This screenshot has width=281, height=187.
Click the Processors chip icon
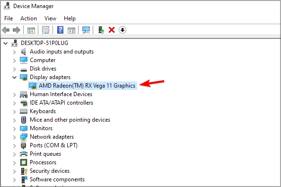(24, 162)
